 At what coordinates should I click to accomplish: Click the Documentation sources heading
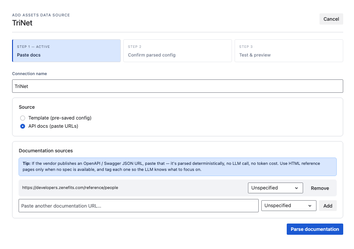coord(46,151)
